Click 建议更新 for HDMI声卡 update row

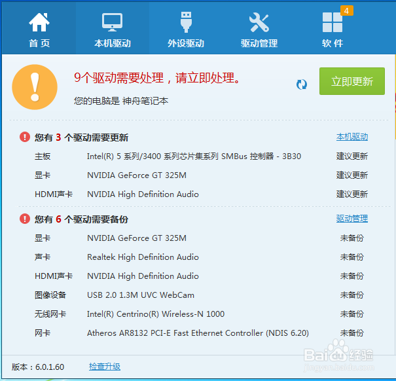pyautogui.click(x=351, y=194)
